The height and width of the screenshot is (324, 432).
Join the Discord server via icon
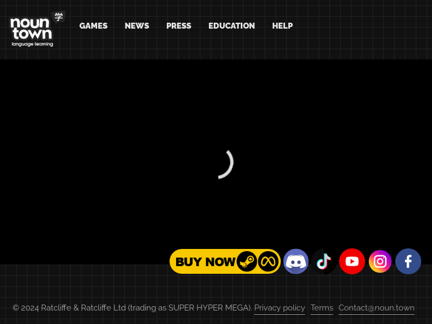296,261
